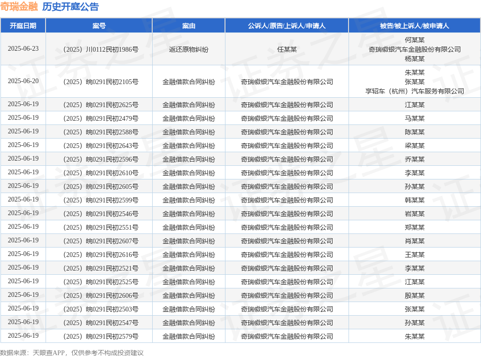Click defendant 韩某某
Viewport: 481px width, 357px height.
(414, 200)
